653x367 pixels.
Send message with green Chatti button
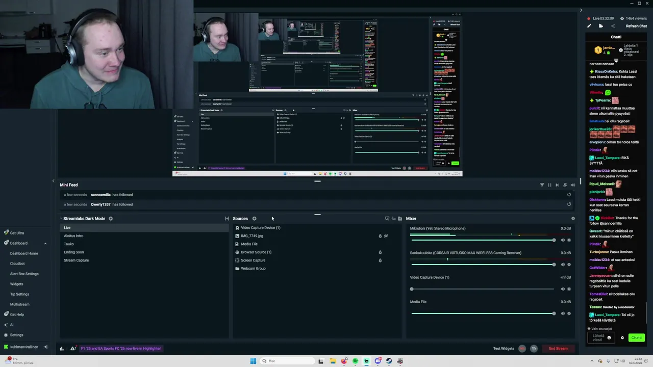pyautogui.click(x=636, y=338)
